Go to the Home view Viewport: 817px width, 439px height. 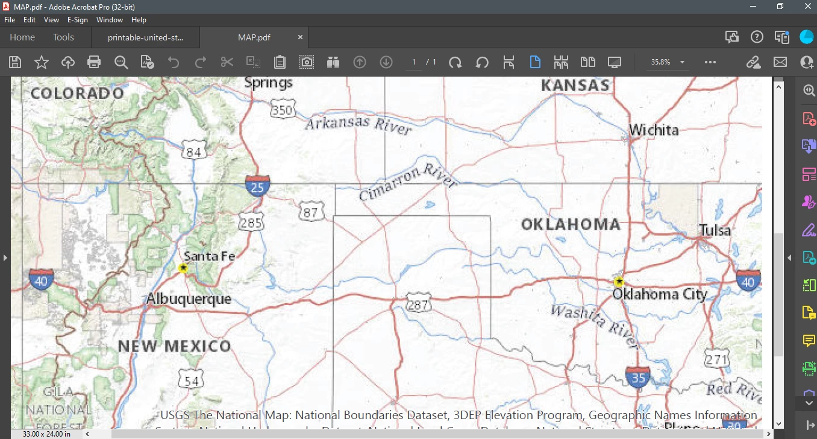(22, 37)
